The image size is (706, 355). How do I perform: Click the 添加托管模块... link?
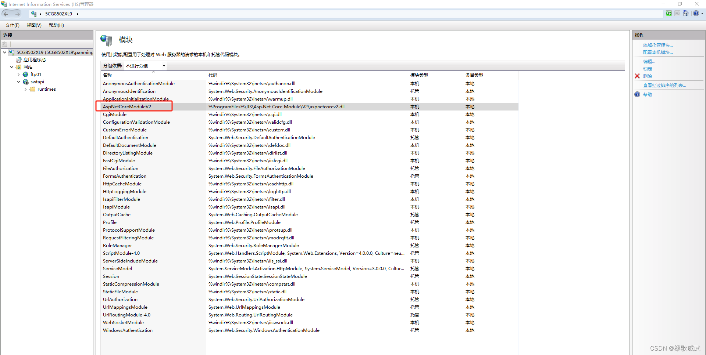tap(658, 45)
